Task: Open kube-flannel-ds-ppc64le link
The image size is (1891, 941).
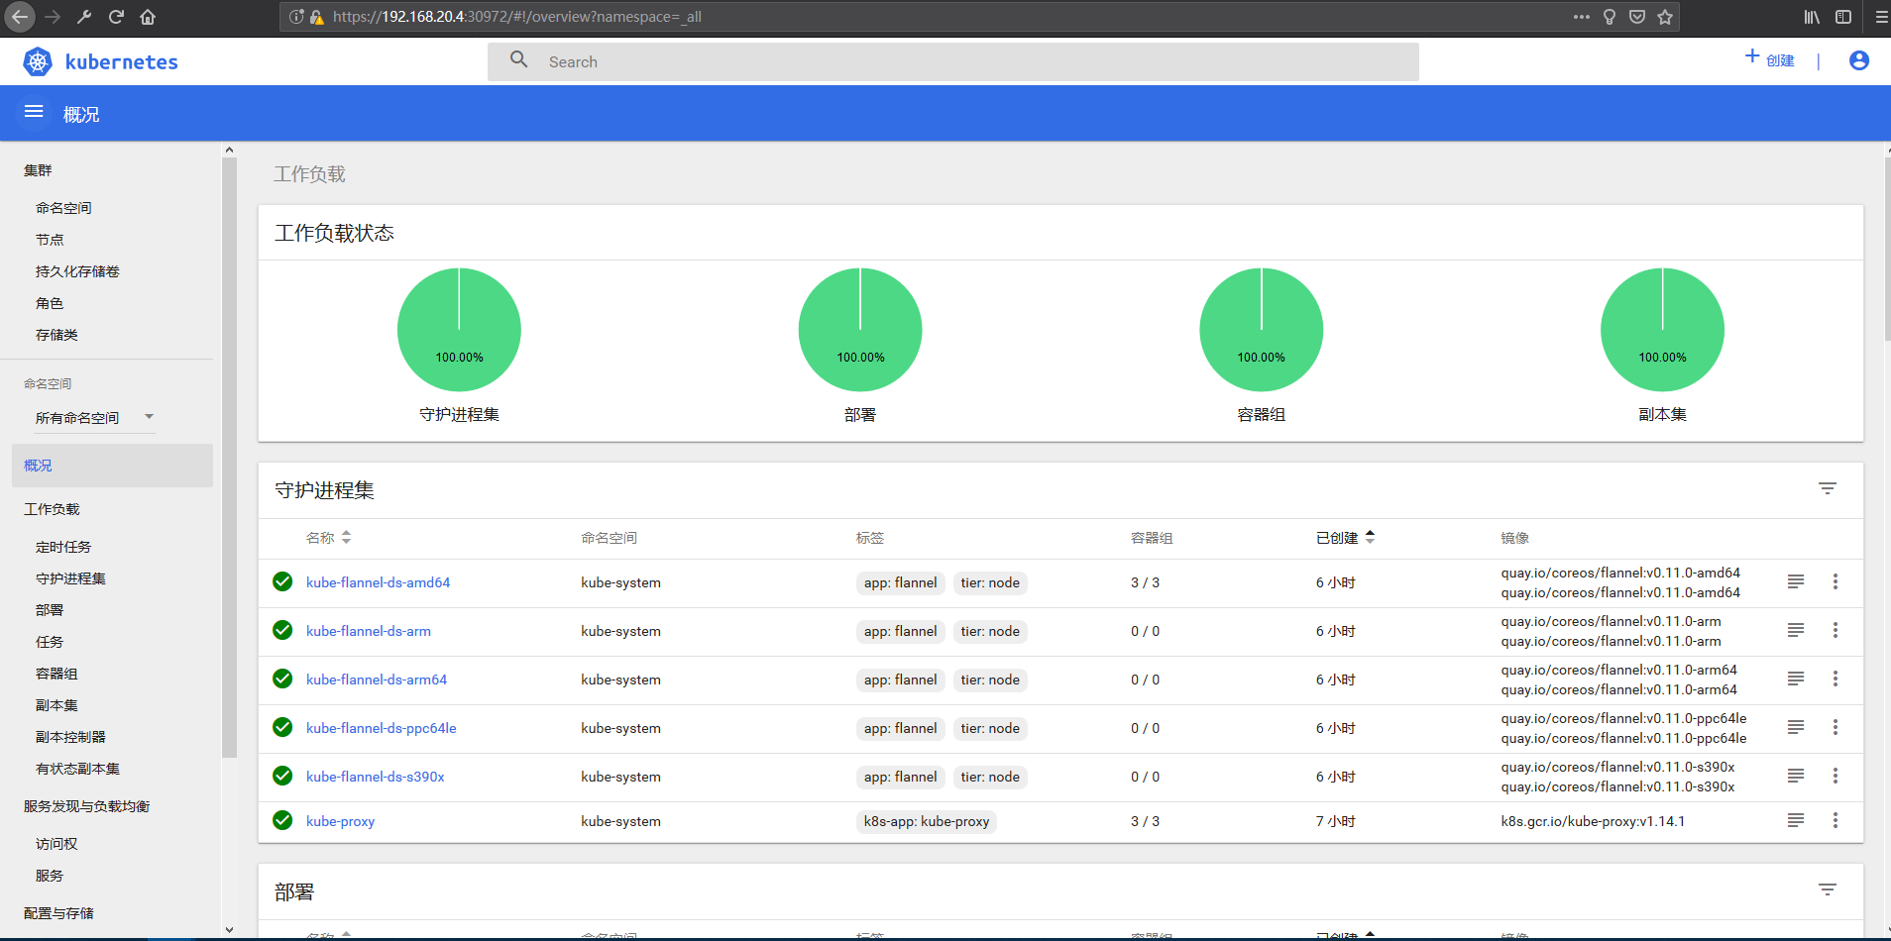Action: point(381,728)
